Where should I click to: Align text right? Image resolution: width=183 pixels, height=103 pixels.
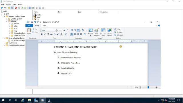(78, 34)
